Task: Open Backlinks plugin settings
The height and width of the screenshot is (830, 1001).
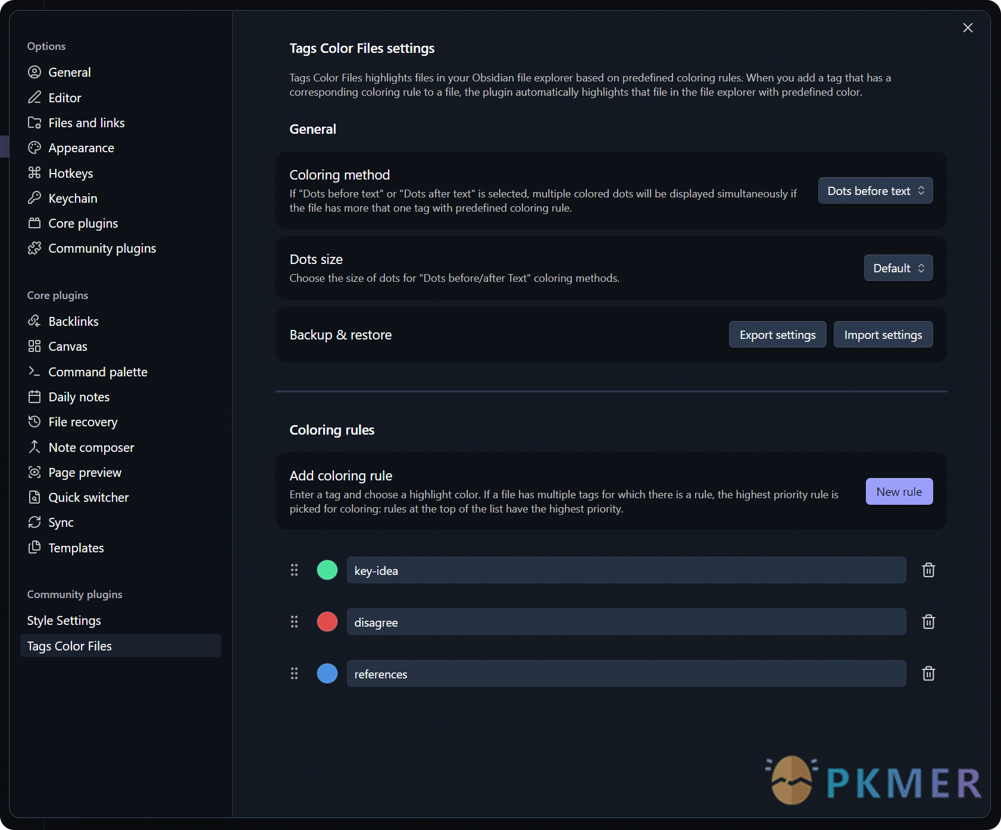Action: pyautogui.click(x=121, y=321)
